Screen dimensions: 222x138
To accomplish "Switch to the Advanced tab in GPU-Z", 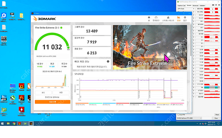I will coord(195,6).
